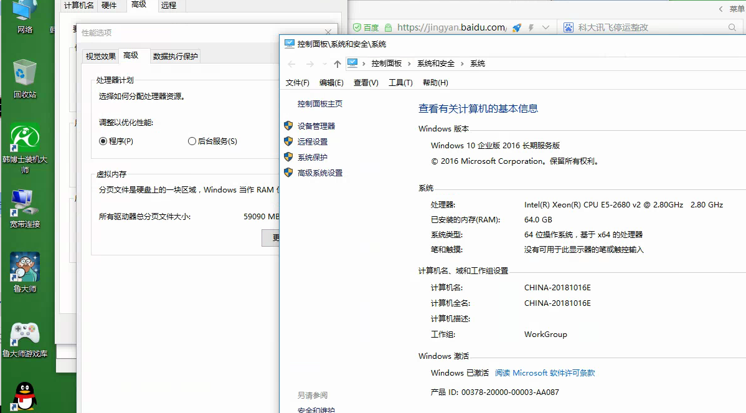Select 后台服务(S) radio button
746x413 pixels.
(192, 141)
